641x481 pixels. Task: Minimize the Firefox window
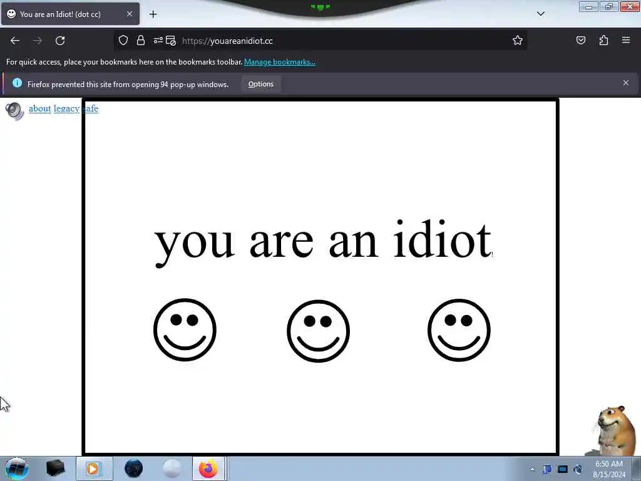point(588,7)
